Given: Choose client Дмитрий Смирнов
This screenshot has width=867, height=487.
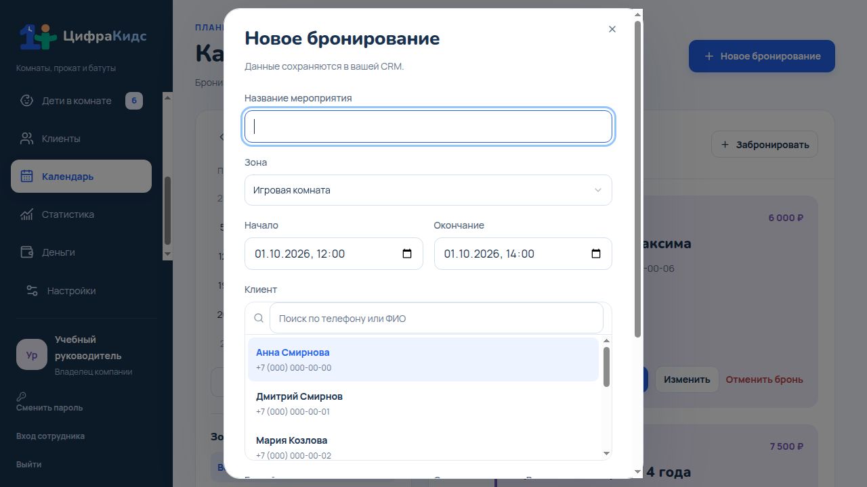Looking at the screenshot, I should [x=423, y=403].
